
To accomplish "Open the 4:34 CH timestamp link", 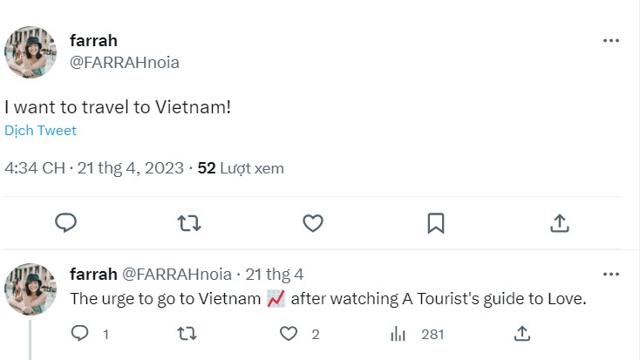I will pos(34,168).
